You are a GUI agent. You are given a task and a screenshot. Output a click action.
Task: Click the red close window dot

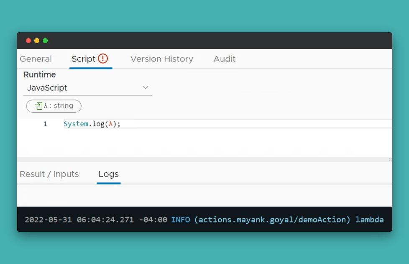point(28,41)
